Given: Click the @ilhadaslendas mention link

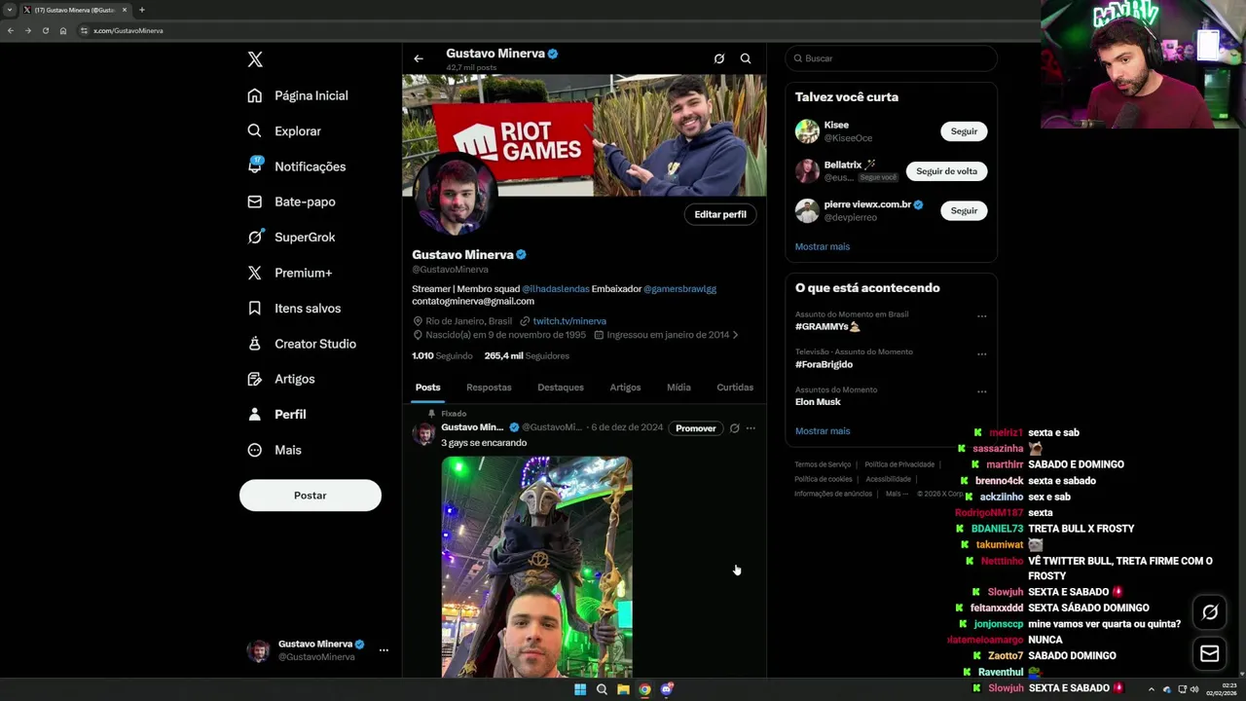Looking at the screenshot, I should pos(556,289).
